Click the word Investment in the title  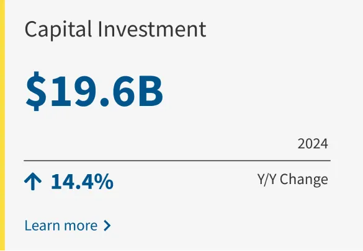pyautogui.click(x=152, y=29)
